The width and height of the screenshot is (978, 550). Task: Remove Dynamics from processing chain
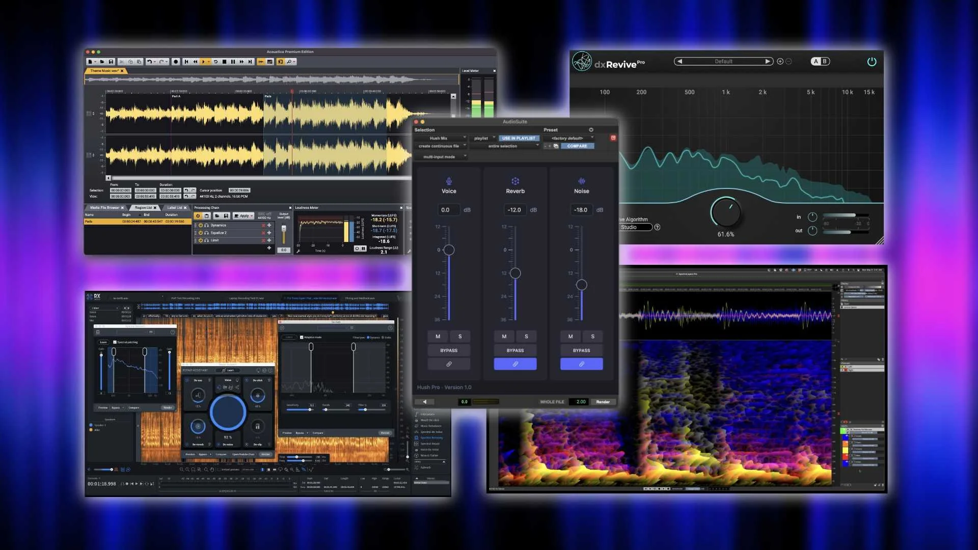tap(263, 225)
